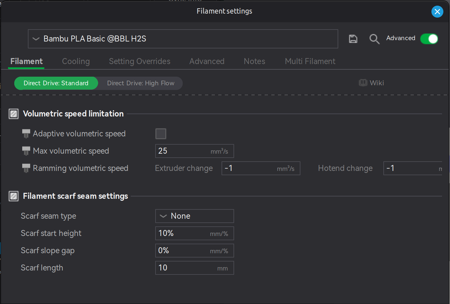Click the Scarf start height label
The width and height of the screenshot is (450, 304).
pos(51,233)
